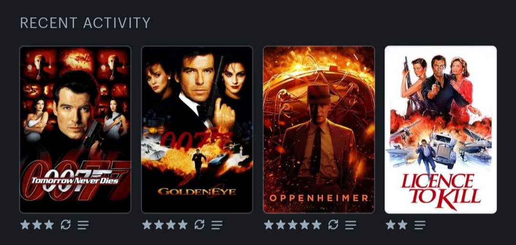Viewport: 516px width, 245px height.
Task: Open the review lines icon under Tomorrow Never Dies
Action: (83, 225)
